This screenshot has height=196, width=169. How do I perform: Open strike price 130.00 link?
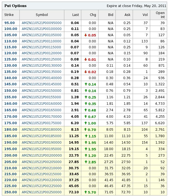tap(10, 66)
